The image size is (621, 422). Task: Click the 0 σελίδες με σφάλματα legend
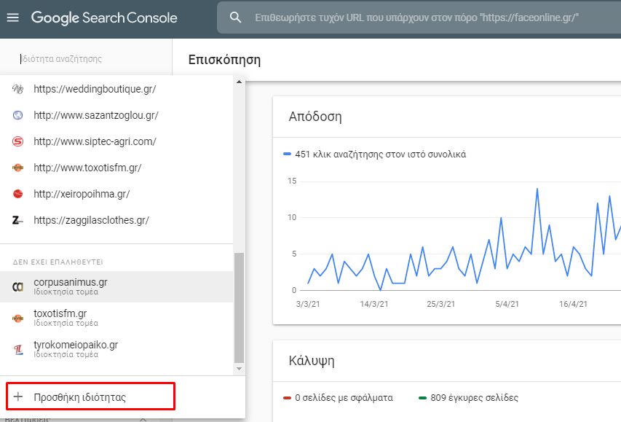(x=339, y=397)
